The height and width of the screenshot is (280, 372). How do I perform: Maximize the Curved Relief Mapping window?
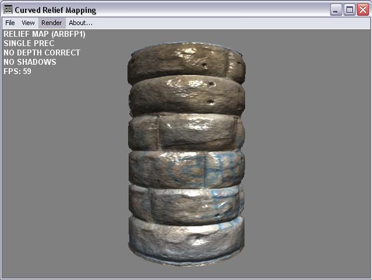pyautogui.click(x=349, y=10)
